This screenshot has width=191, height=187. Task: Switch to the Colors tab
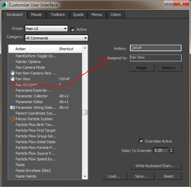pyautogui.click(x=115, y=14)
